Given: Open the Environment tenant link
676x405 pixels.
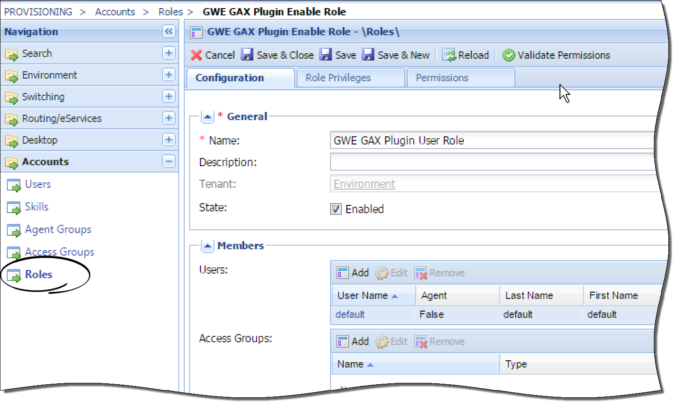Looking at the screenshot, I should [x=364, y=184].
